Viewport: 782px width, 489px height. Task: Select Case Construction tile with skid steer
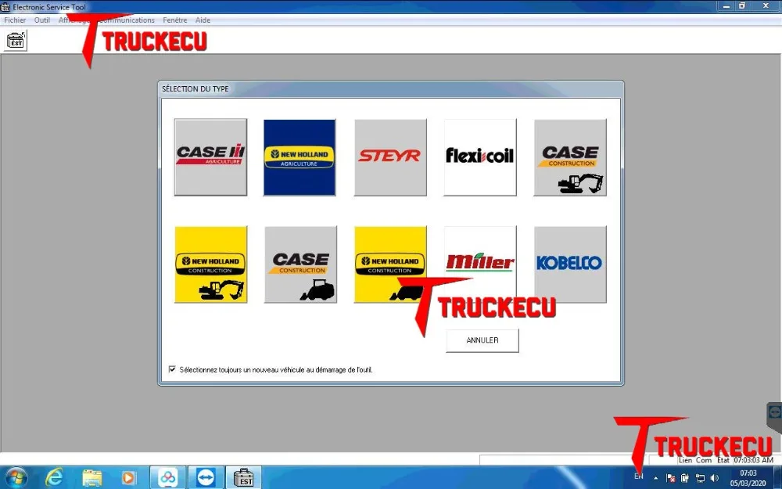301,264
